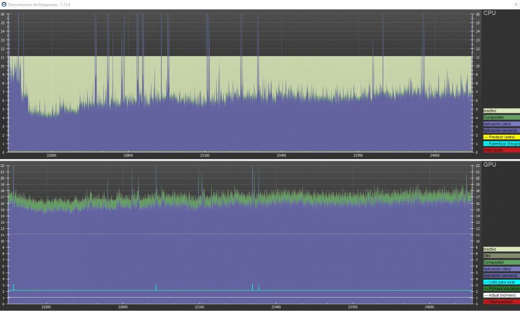Click white 'Actual (número)' legend item
This screenshot has width=520, height=311.
[x=501, y=295]
